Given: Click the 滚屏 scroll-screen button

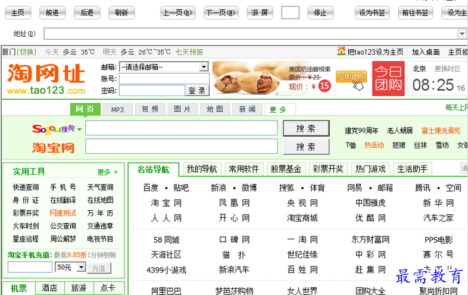Looking at the screenshot, I should click(260, 13).
